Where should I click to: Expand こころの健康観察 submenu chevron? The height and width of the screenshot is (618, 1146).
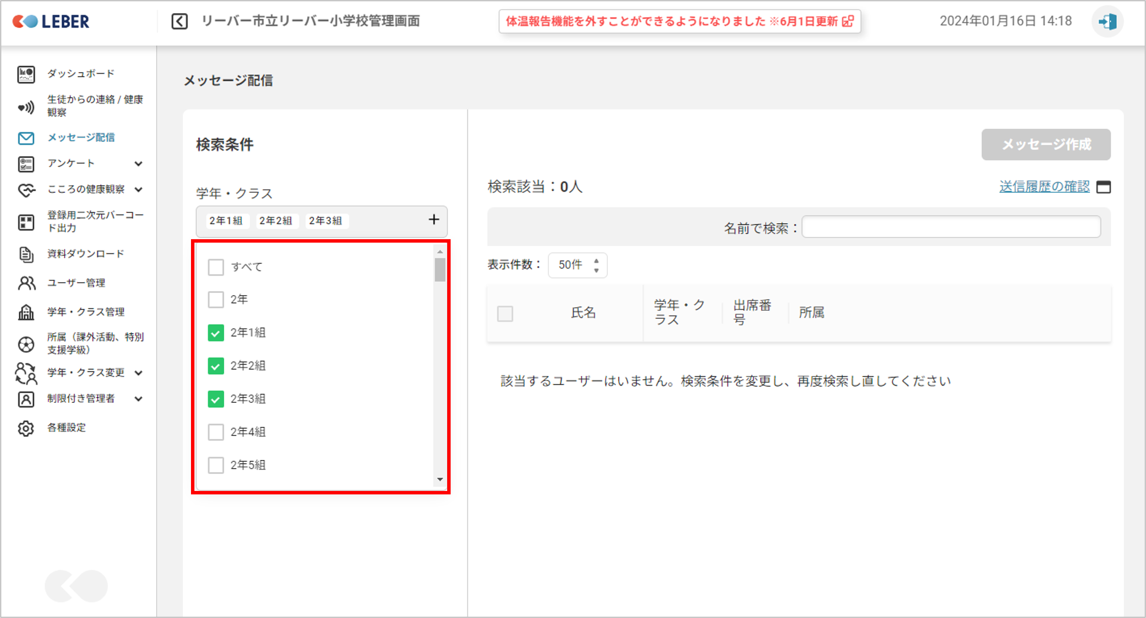(x=138, y=189)
